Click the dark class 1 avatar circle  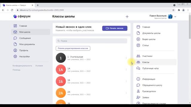point(61,58)
